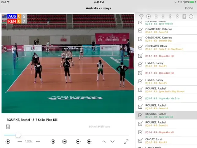Image resolution: width=197 pixels, height=148 pixels.
Task: Select ROURKE Spike Red In Play row
Action: pos(166,90)
